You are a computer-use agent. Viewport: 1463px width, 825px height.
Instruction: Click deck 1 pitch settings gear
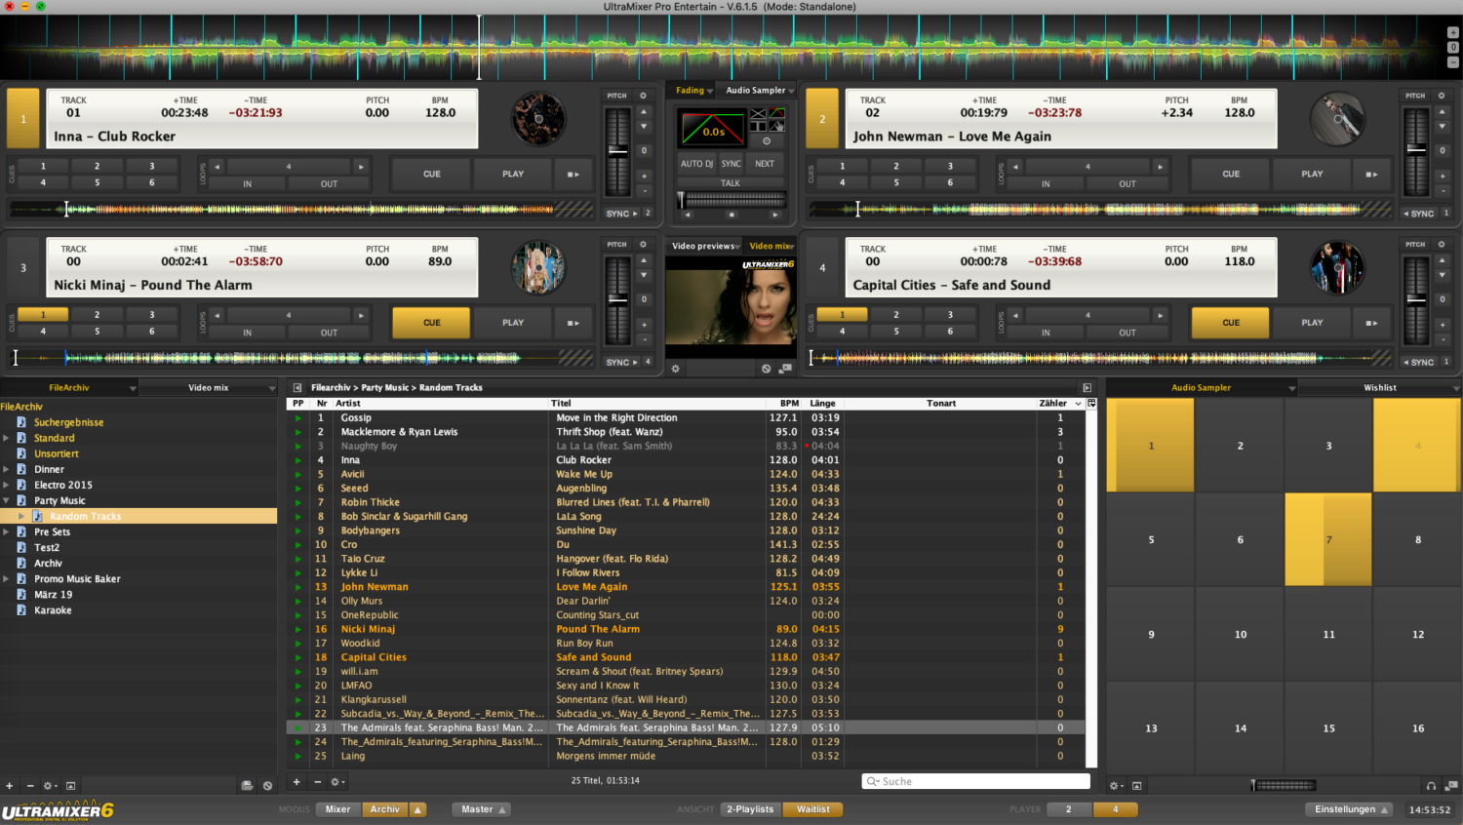pyautogui.click(x=643, y=96)
